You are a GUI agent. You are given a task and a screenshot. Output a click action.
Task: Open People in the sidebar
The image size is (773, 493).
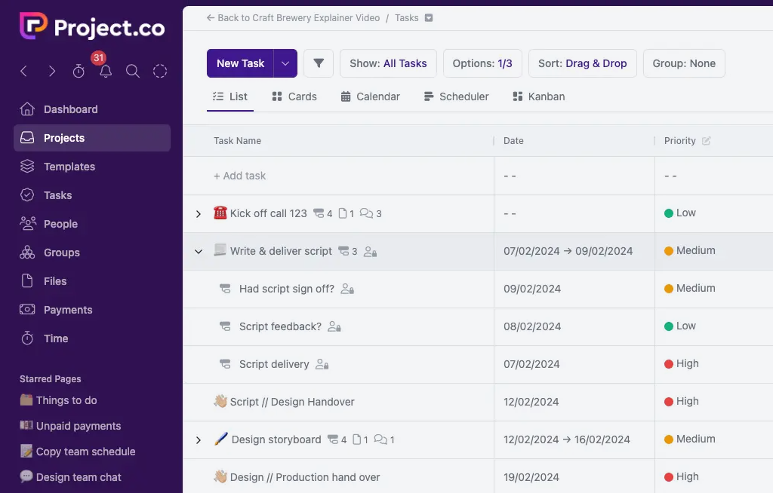point(92,224)
